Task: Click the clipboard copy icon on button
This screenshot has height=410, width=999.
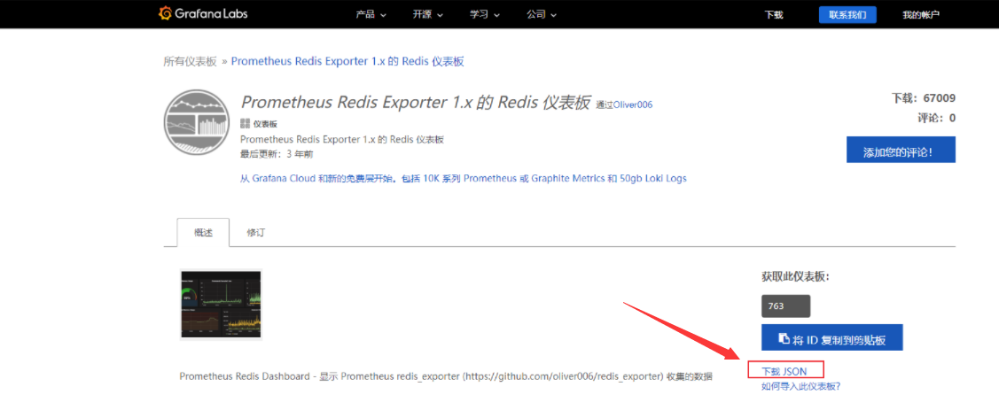Action: coord(784,338)
